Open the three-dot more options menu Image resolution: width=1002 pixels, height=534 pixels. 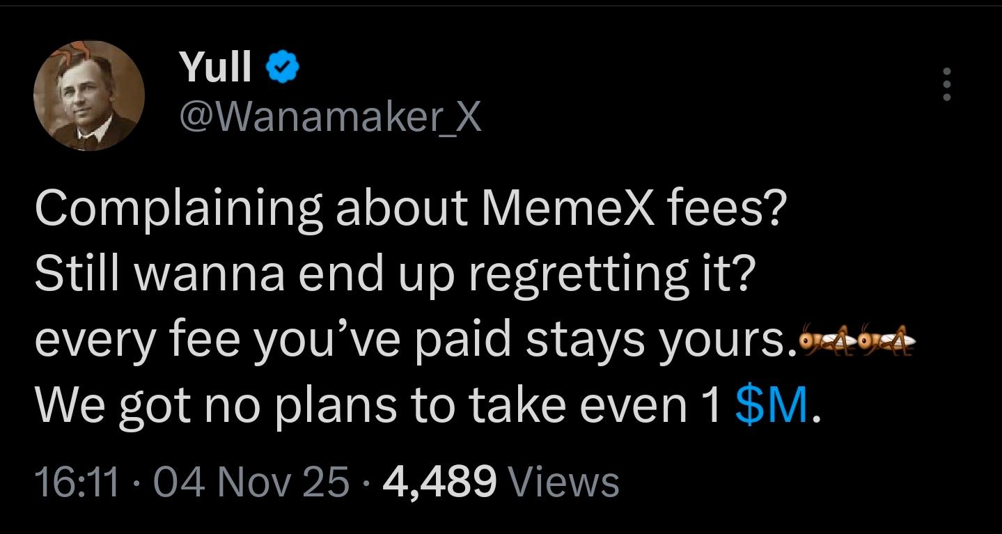click(x=946, y=84)
